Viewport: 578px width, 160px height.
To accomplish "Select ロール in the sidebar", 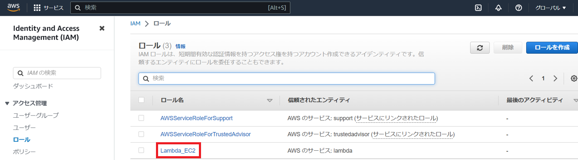I will [x=22, y=139].
